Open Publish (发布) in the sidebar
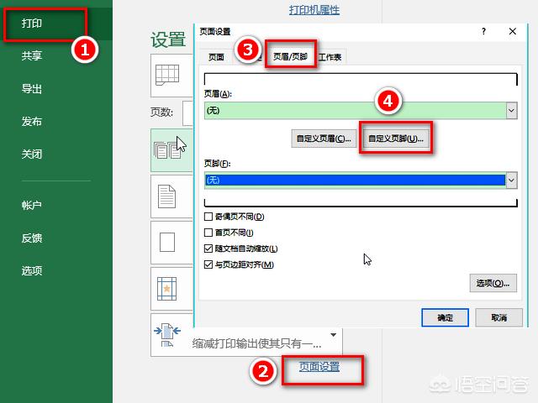The height and width of the screenshot is (403, 538). click(32, 121)
